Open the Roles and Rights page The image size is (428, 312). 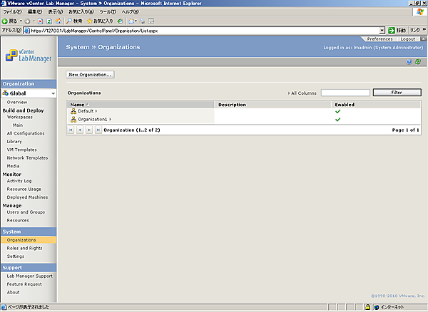(x=24, y=248)
